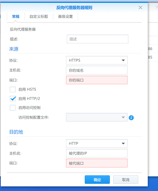Click the blue access control info icon
This screenshot has width=158, height=191.
pyautogui.click(x=131, y=118)
